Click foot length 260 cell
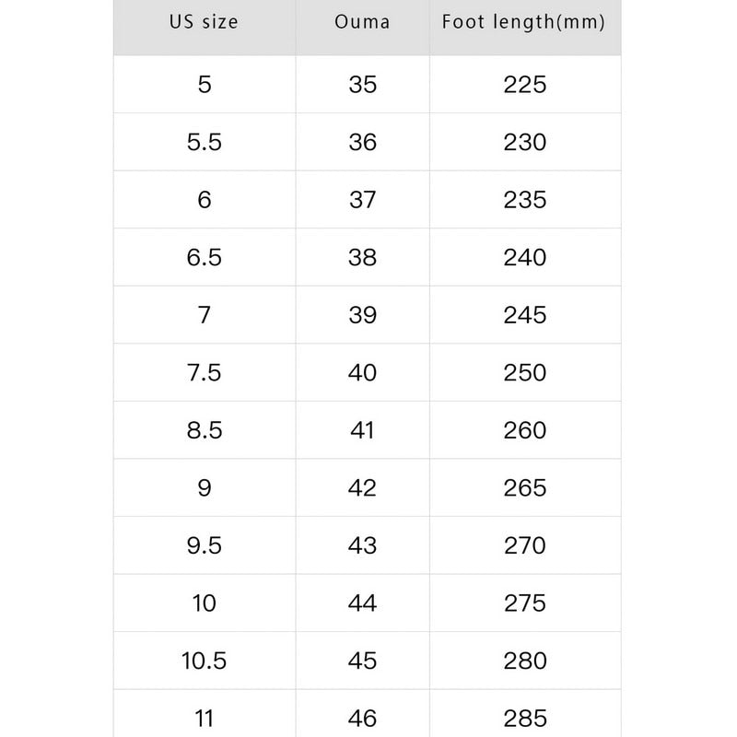Image resolution: width=737 pixels, height=737 pixels. coord(524,430)
